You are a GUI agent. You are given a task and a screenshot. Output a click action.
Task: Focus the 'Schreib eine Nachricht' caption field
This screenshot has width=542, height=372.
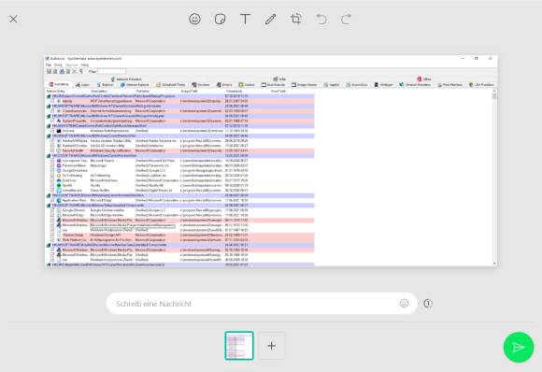262,304
